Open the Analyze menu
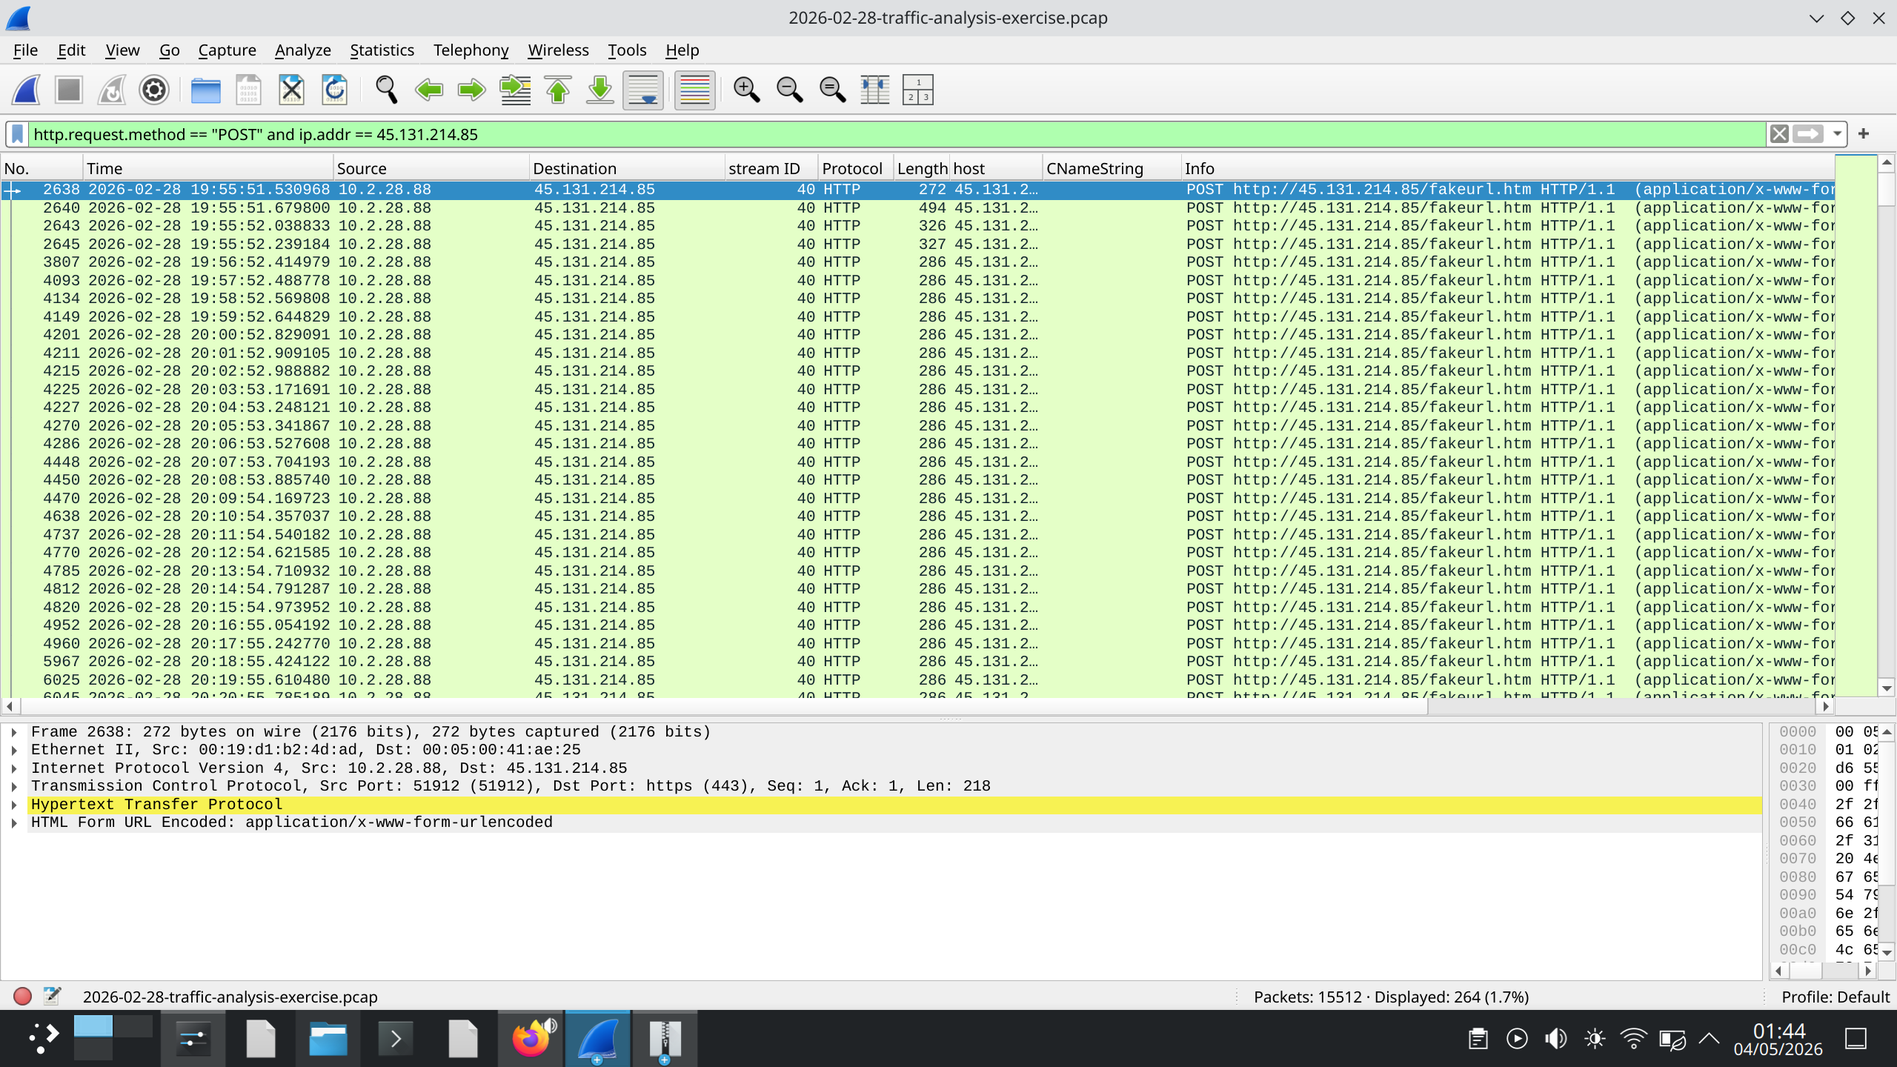 302,50
